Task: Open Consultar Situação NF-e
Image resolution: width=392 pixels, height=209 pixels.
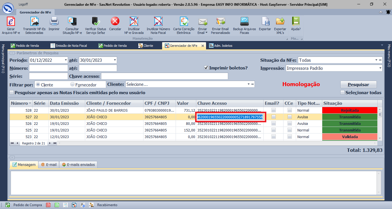Action: [72, 26]
